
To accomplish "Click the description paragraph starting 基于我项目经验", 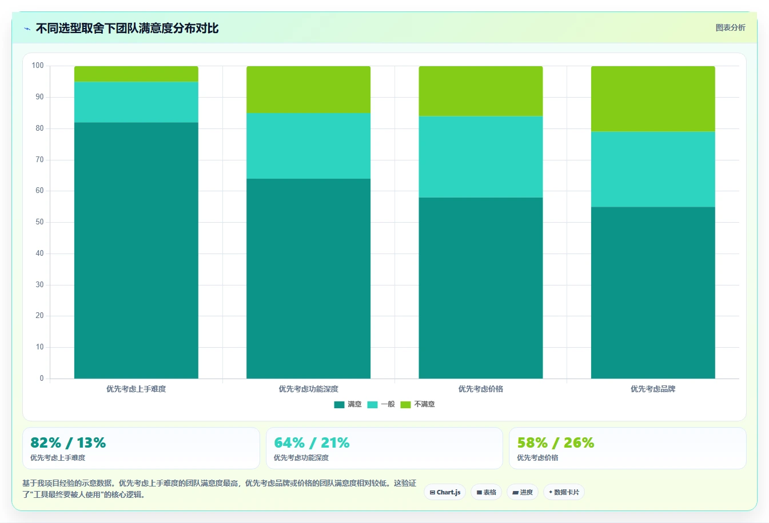I will 220,489.
